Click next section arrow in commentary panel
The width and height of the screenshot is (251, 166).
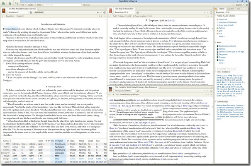(x=208, y=16)
